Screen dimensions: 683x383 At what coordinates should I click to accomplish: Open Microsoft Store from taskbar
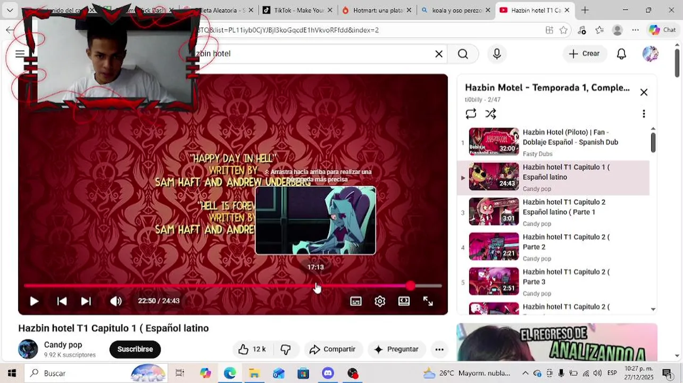pos(303,373)
